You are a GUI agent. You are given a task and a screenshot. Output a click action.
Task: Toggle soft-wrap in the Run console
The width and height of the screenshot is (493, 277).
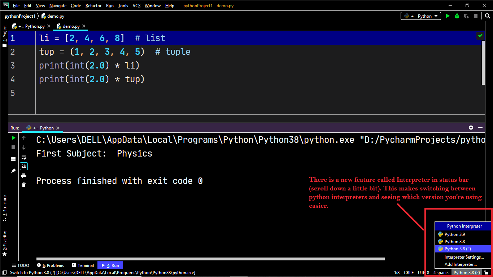[x=23, y=157]
